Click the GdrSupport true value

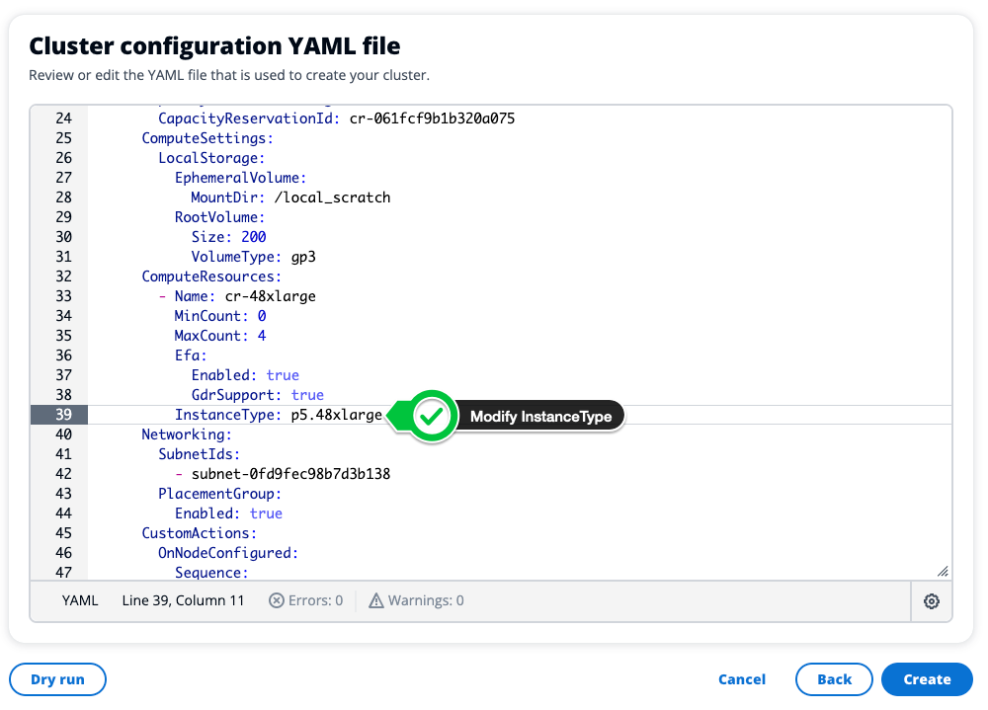(x=307, y=395)
